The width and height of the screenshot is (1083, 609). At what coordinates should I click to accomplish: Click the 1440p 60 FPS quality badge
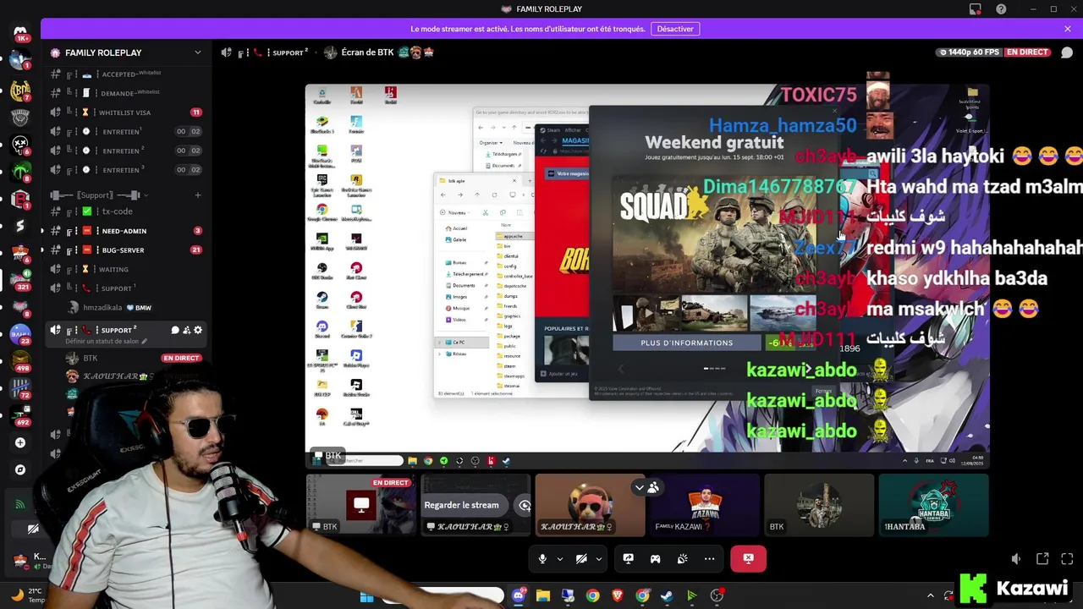969,52
